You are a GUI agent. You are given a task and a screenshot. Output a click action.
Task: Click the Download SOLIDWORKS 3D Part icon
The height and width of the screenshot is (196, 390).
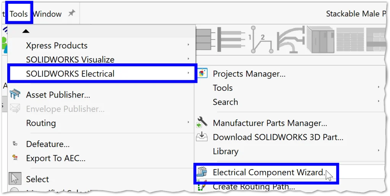pos(202,137)
